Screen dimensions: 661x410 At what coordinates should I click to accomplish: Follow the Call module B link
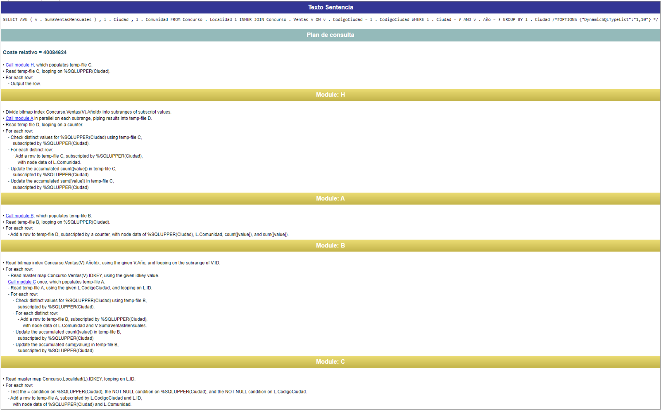click(x=19, y=216)
